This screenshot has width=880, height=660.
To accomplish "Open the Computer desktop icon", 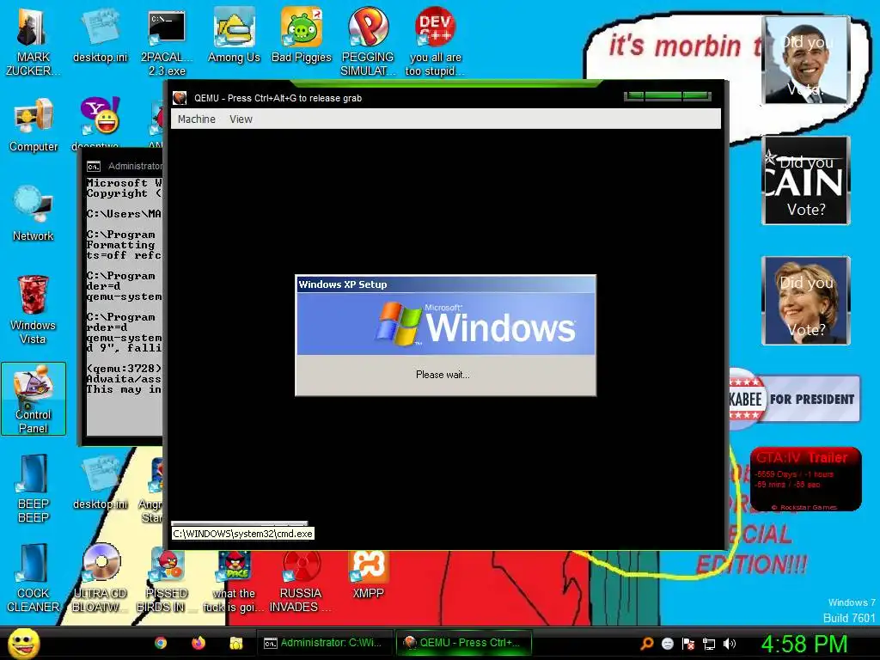I will click(34, 125).
